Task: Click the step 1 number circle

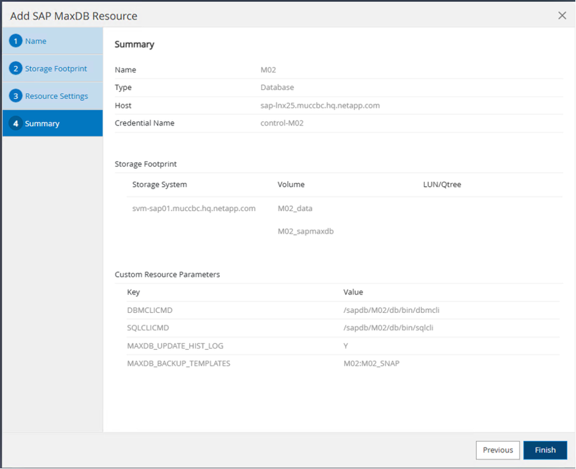Action: pyautogui.click(x=16, y=41)
